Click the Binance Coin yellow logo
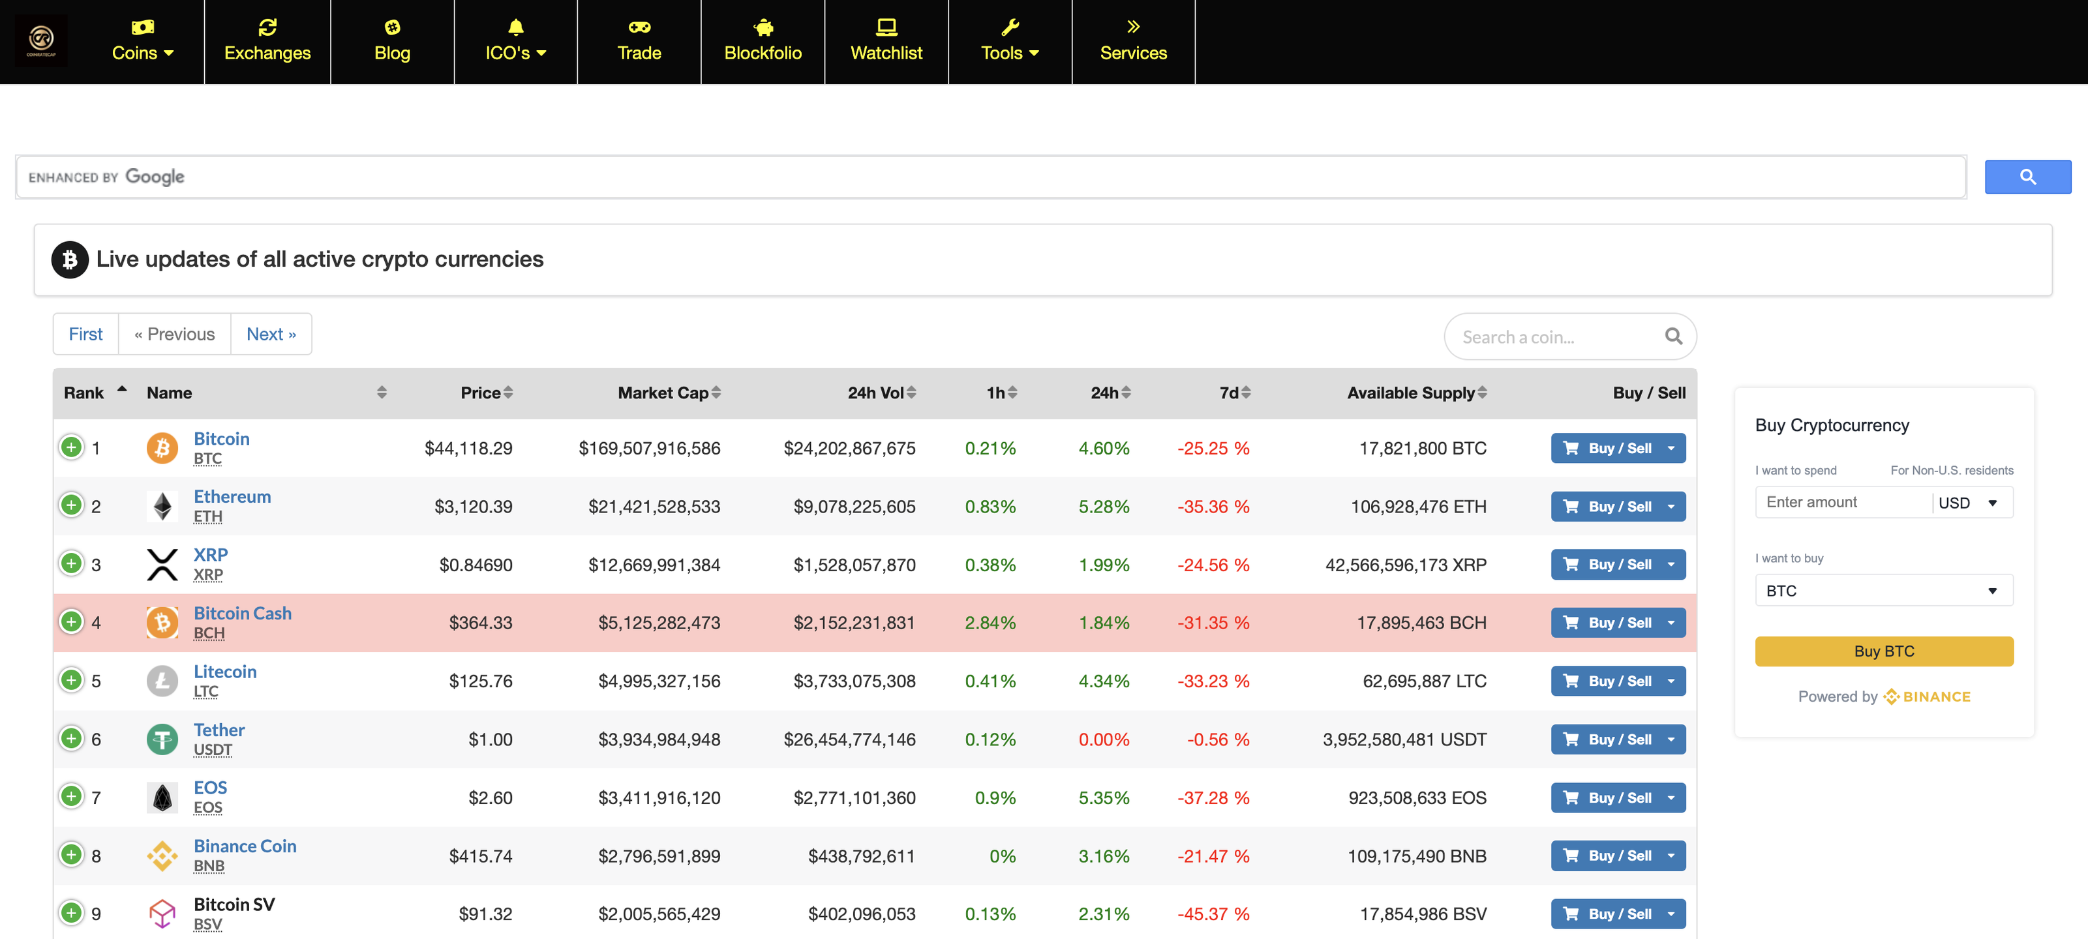2088x939 pixels. tap(162, 856)
